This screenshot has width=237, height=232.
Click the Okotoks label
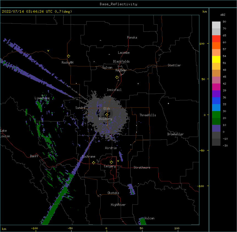[x=113, y=193]
